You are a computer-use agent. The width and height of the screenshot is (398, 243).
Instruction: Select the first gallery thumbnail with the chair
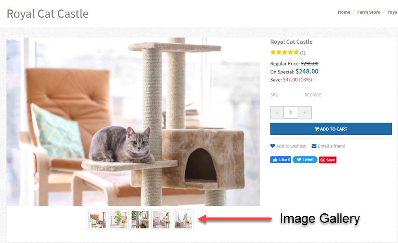97,220
